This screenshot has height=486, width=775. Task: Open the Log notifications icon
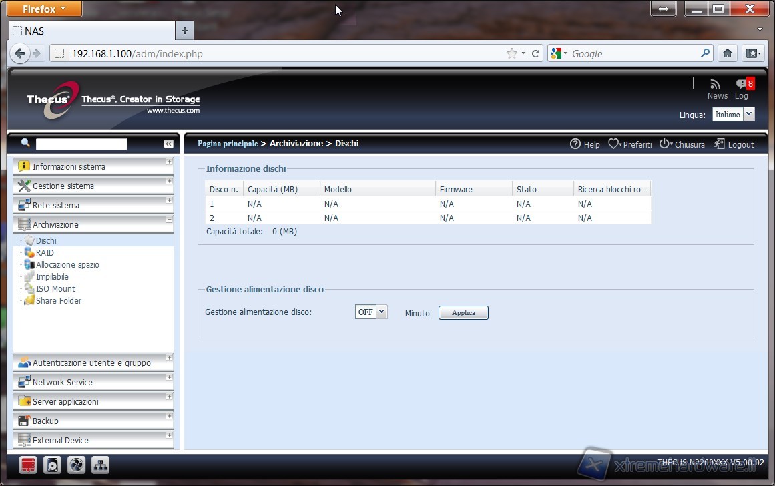742,85
